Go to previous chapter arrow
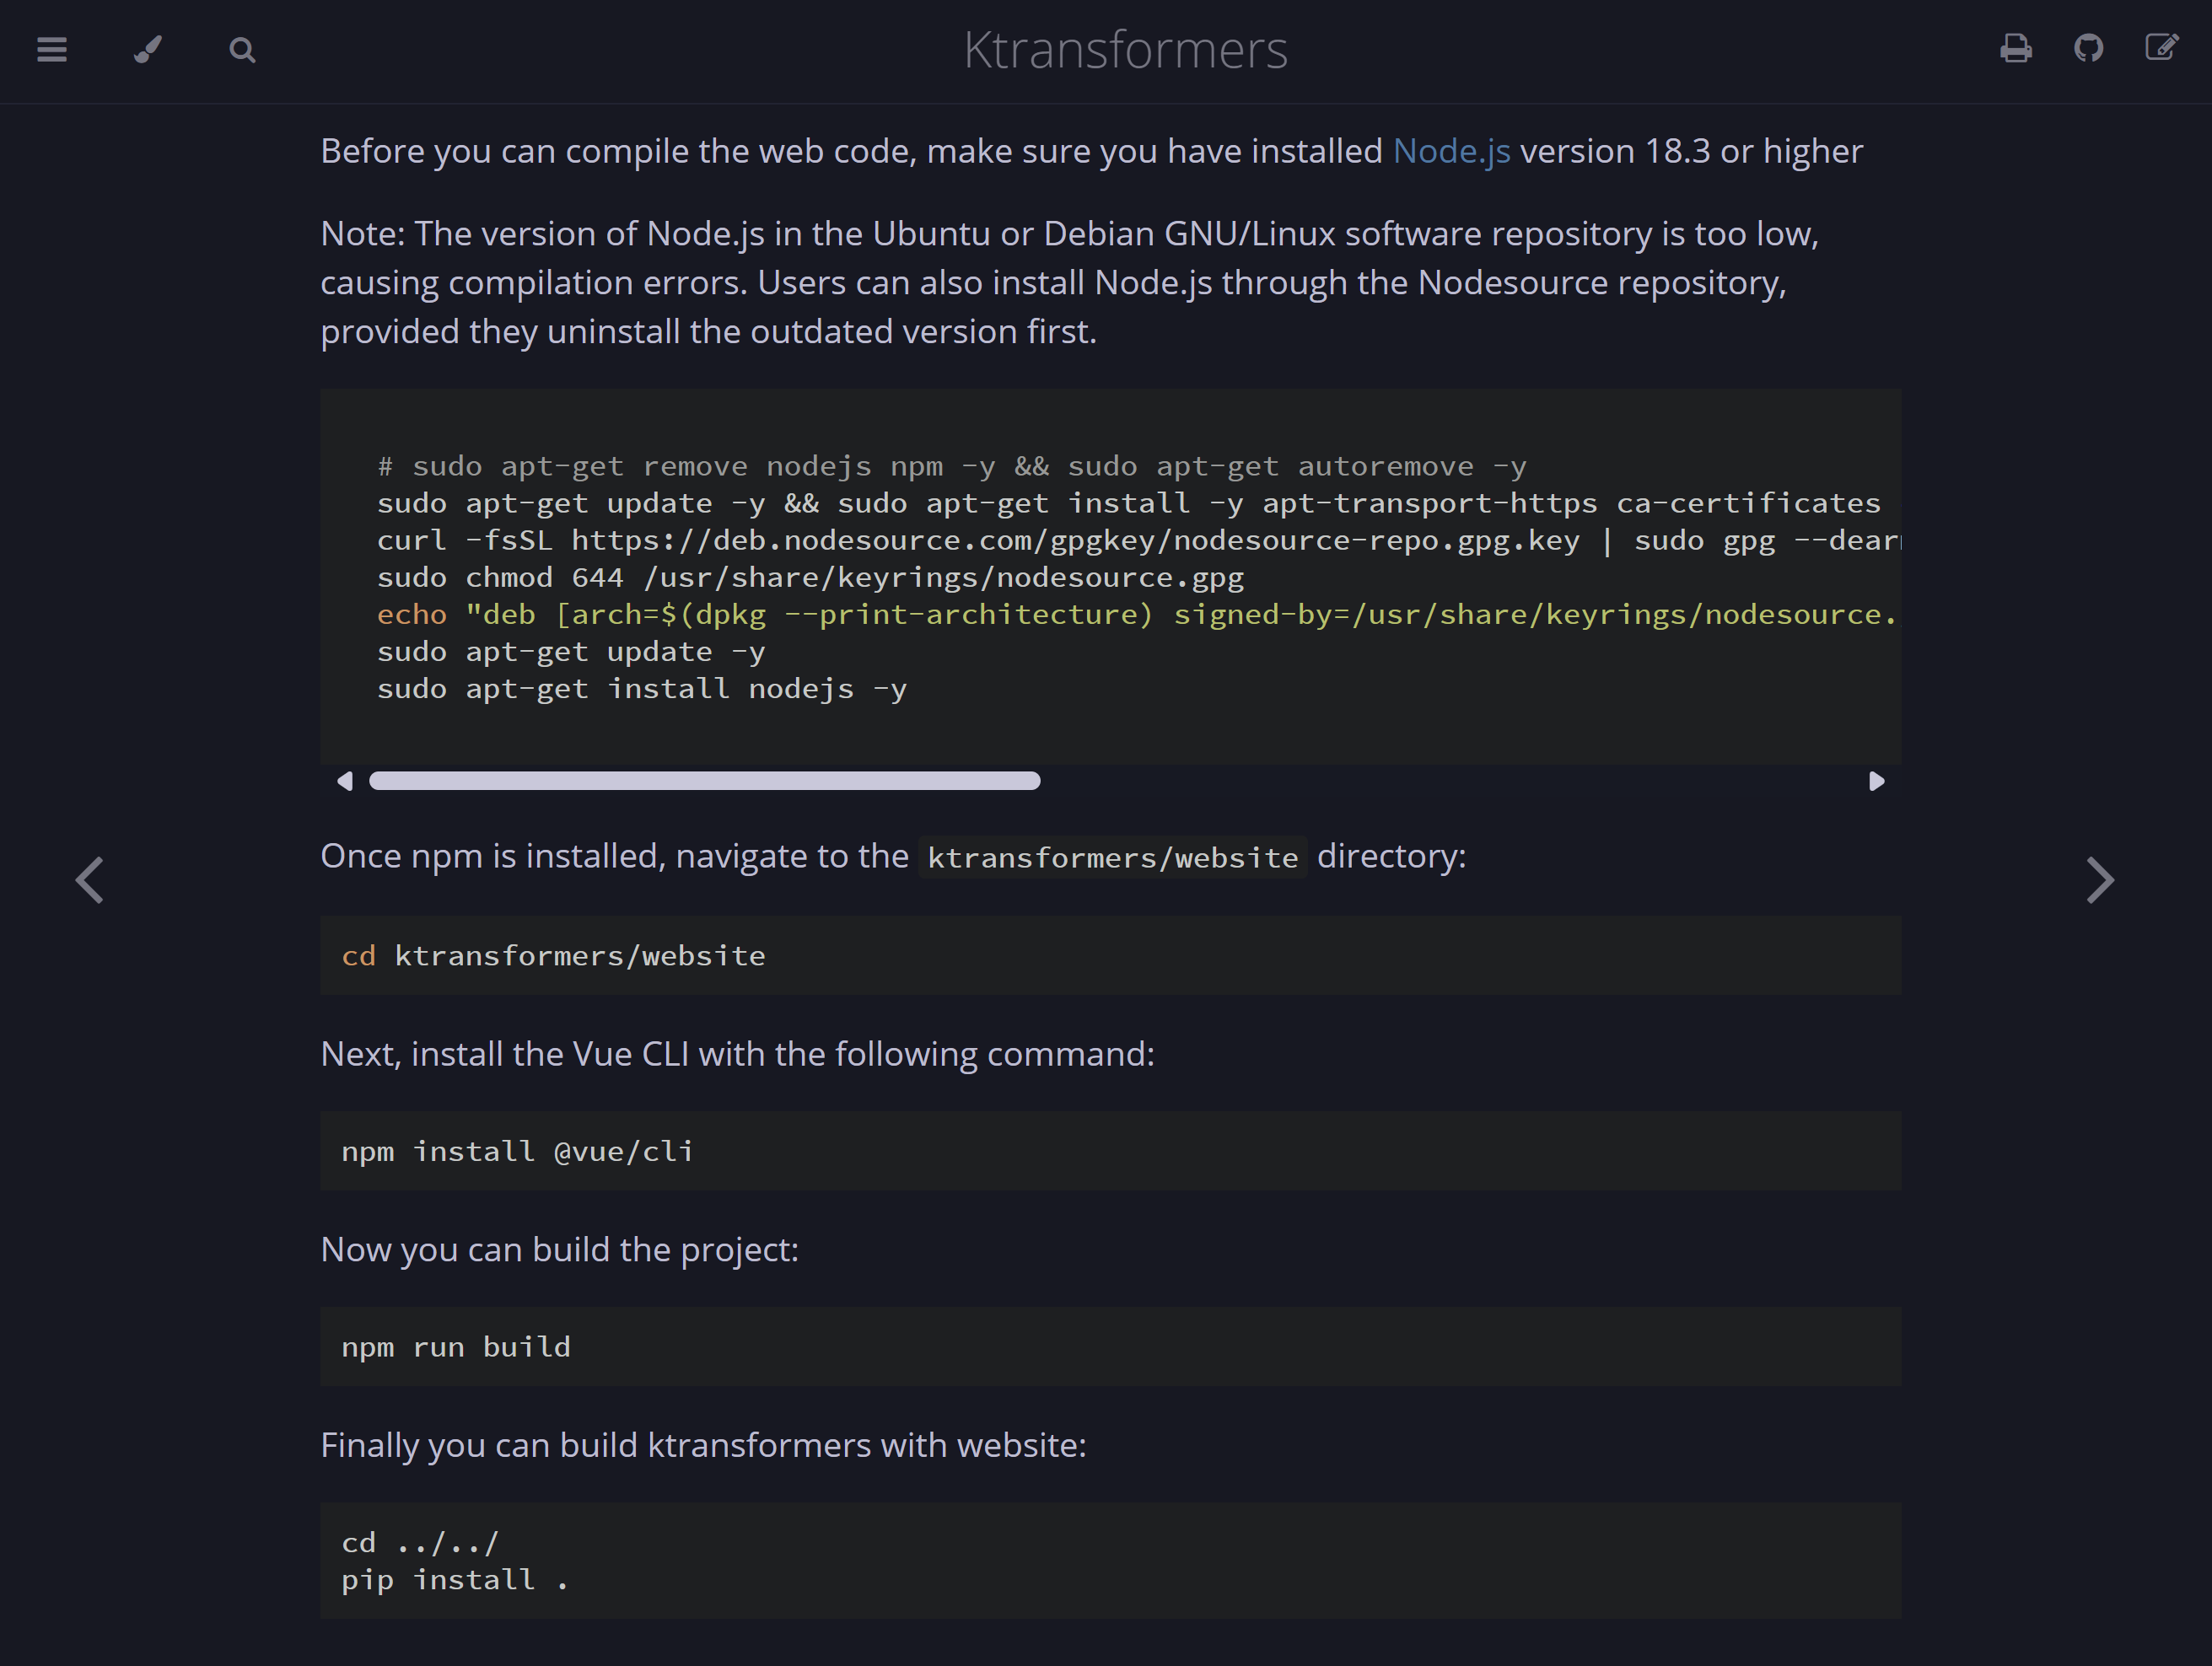2212x1666 pixels. [90, 880]
